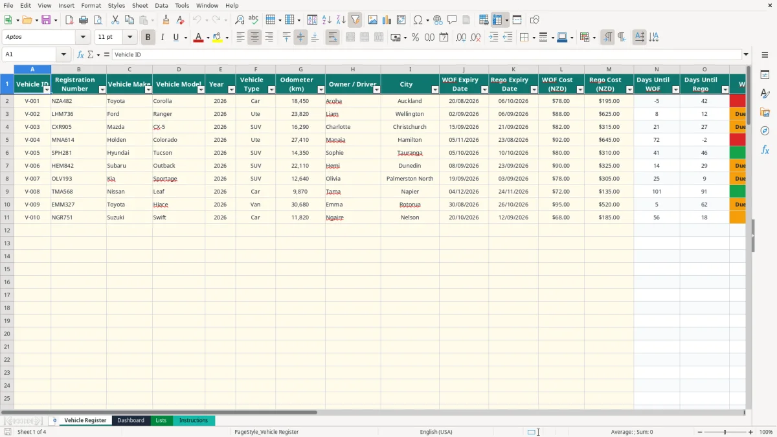Toggle Freeze Rows and Columns
Viewport: 777px width, 437px height.
click(x=497, y=20)
